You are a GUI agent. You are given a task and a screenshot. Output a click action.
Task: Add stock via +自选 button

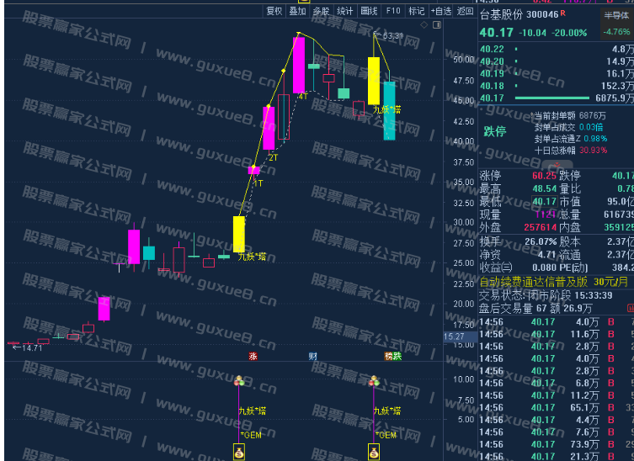[x=440, y=11]
